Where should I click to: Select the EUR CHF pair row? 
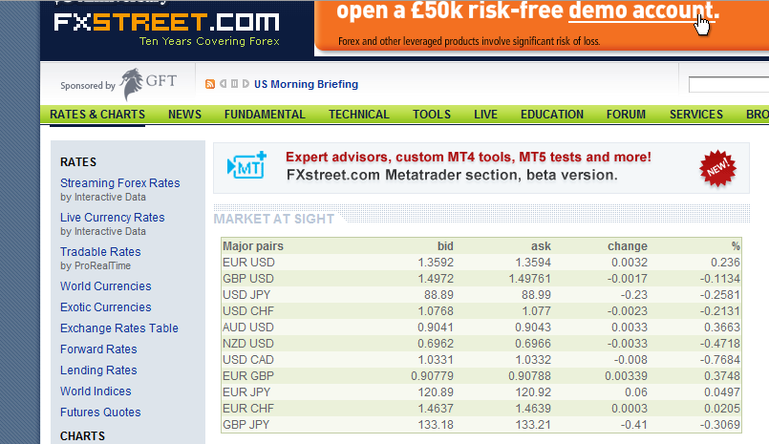481,409
